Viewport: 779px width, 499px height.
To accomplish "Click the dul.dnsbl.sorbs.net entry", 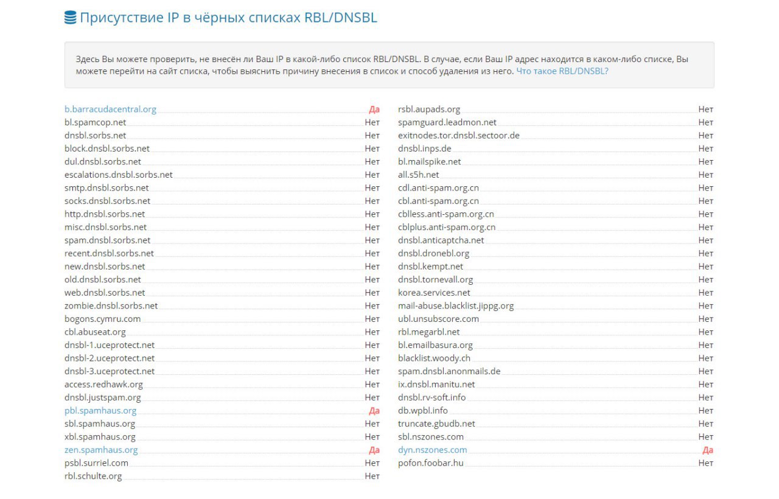I will (x=103, y=161).
